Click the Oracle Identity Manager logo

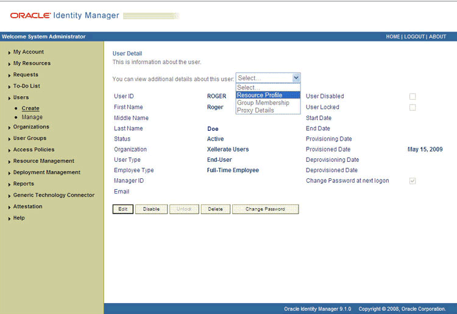tap(65, 15)
